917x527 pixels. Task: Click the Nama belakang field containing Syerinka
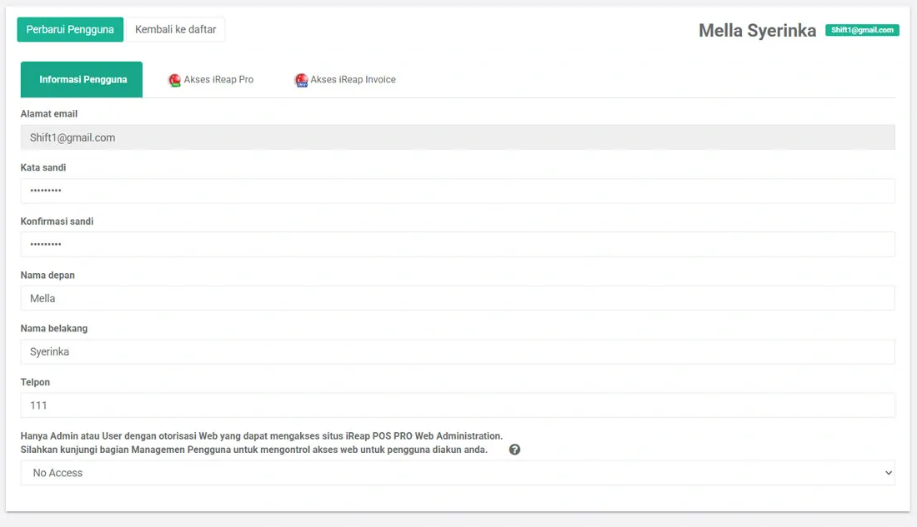pos(457,351)
